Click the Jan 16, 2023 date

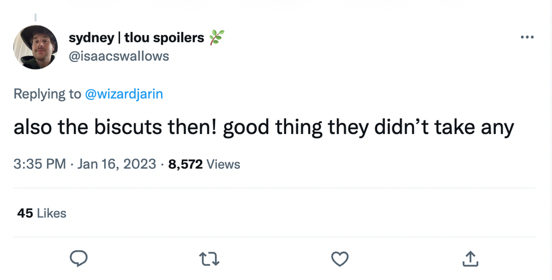coord(117,165)
